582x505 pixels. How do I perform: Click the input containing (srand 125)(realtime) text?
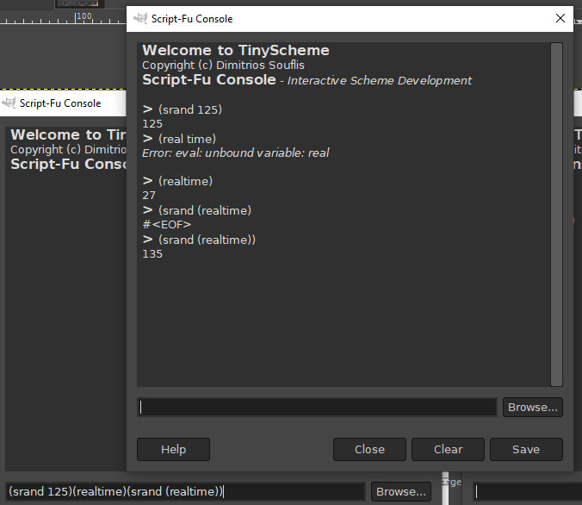click(x=185, y=491)
